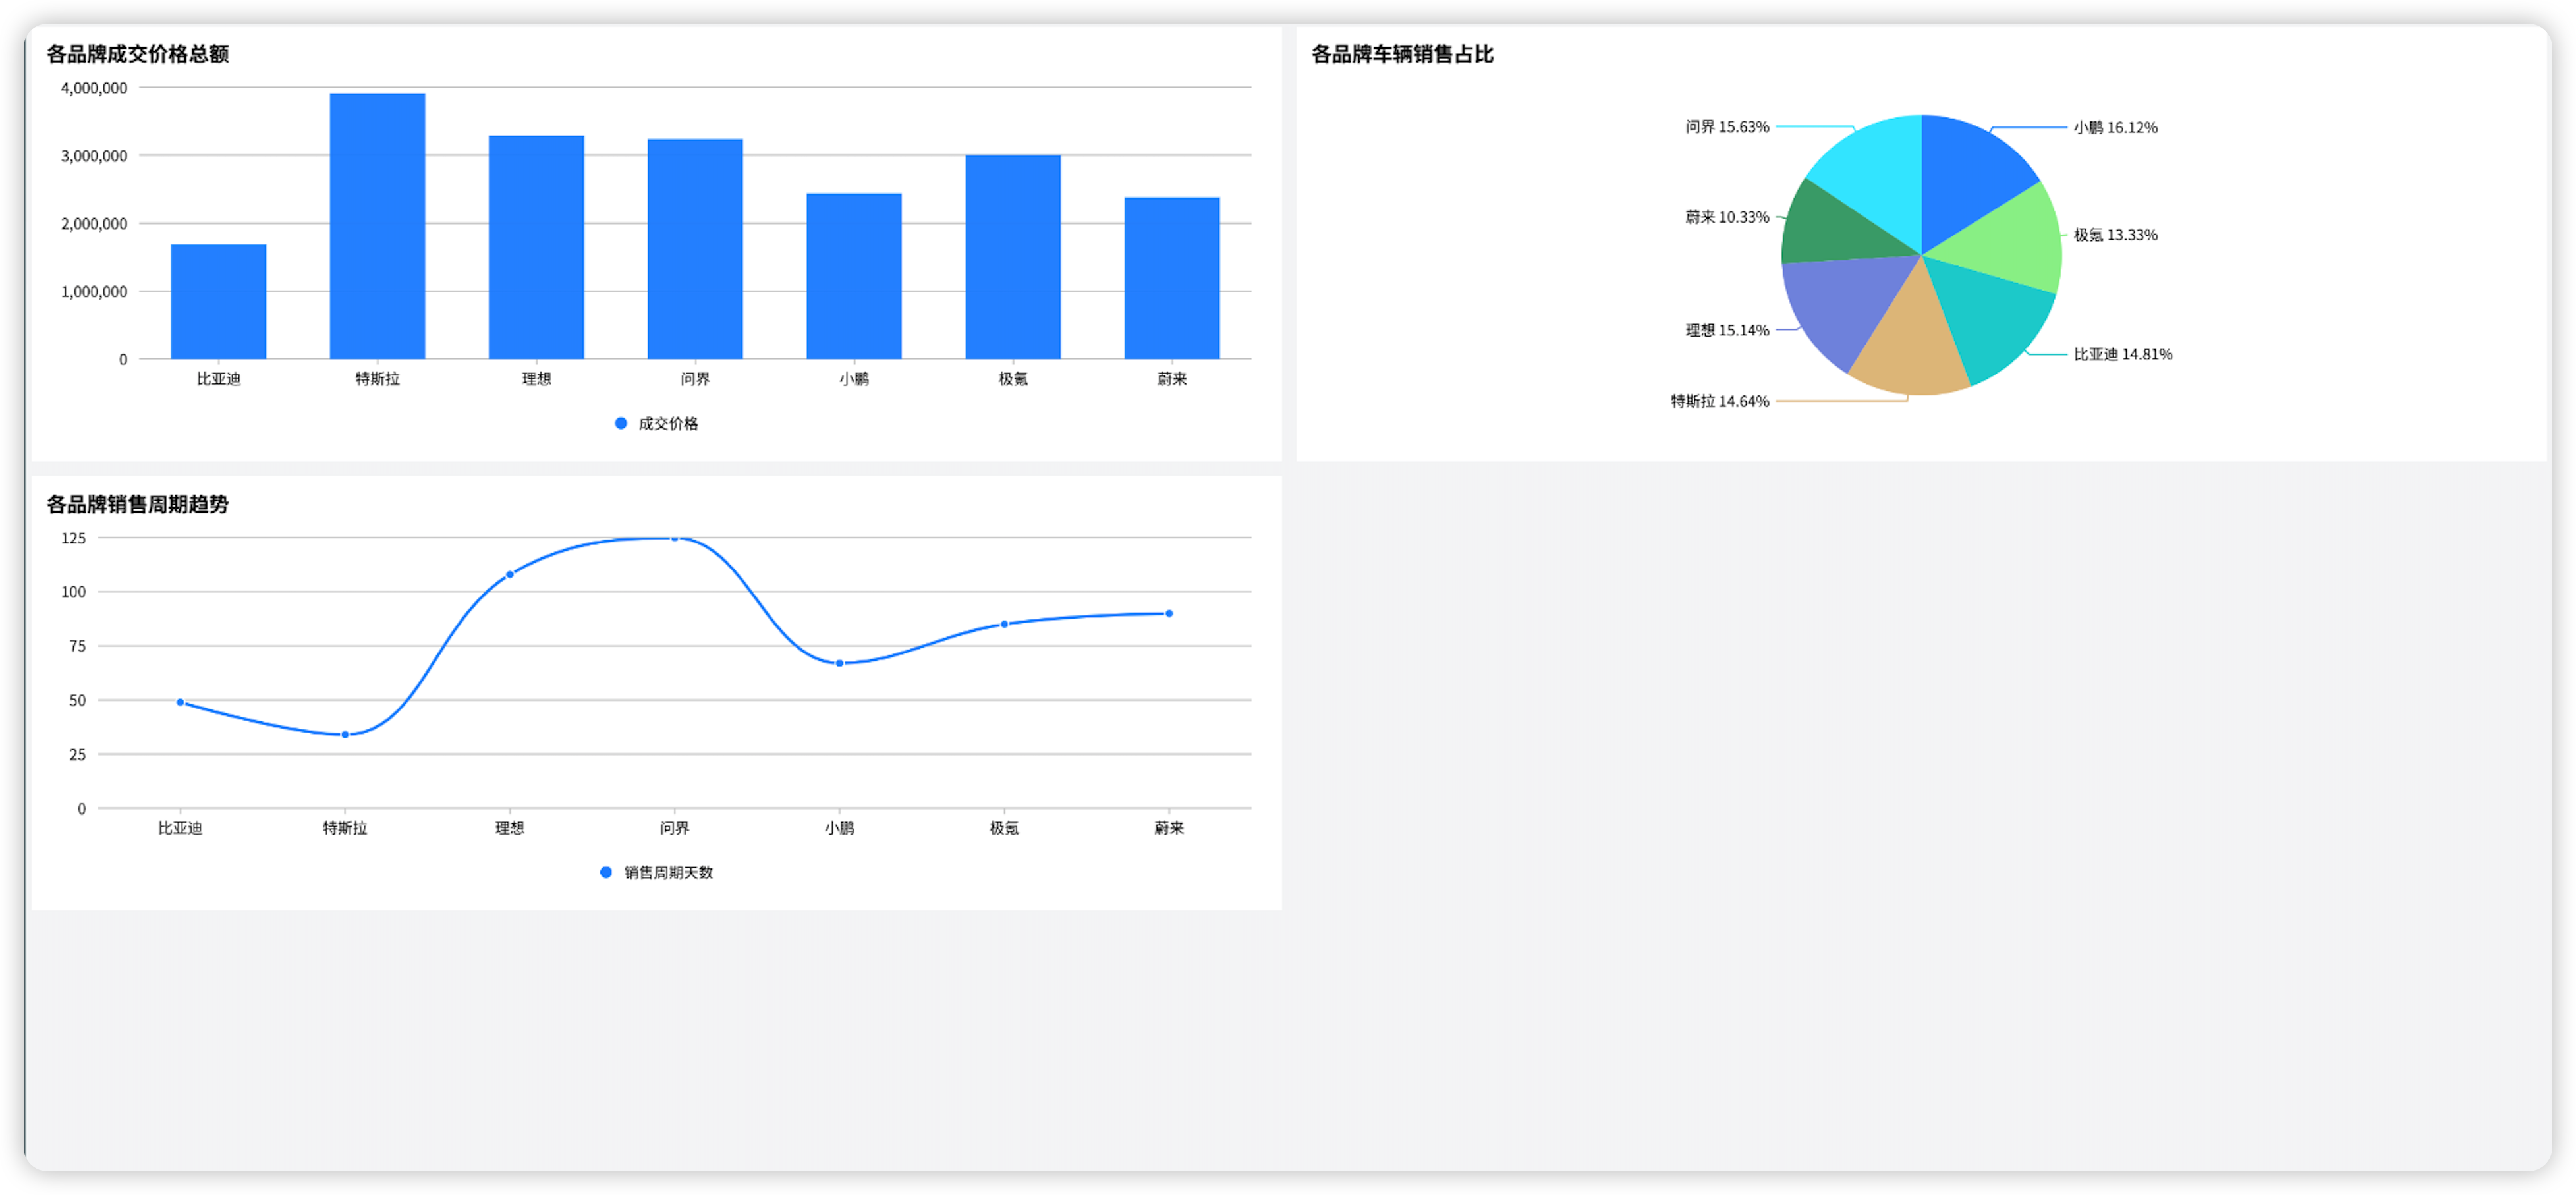Click the 极氪 x-axis label under the line chart
The image size is (2576, 1195).
1005,828
